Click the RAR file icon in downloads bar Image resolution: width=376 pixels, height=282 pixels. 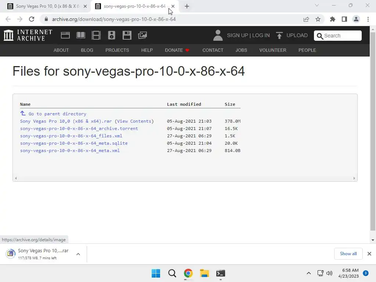(x=11, y=253)
